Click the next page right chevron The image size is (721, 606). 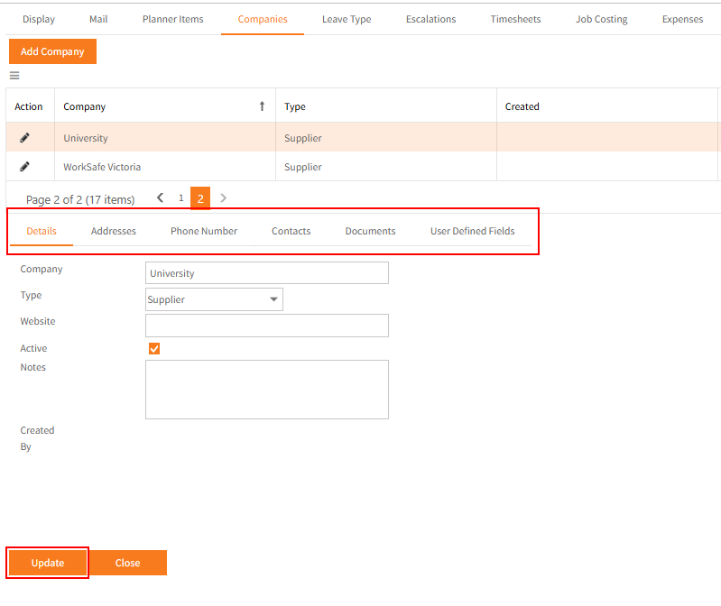tap(223, 198)
